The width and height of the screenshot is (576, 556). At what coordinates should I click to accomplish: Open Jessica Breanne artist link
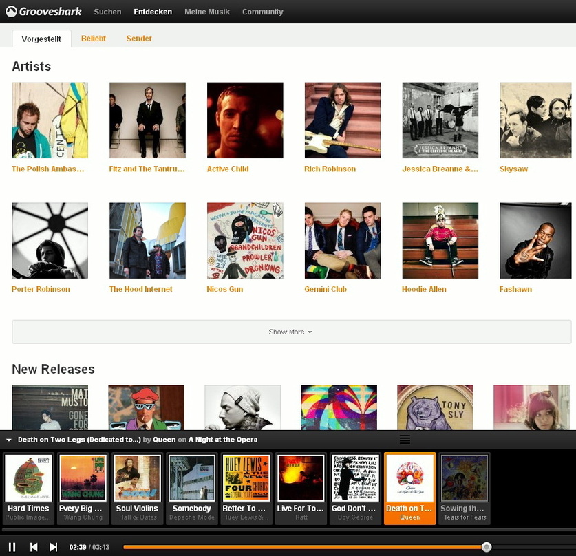pyautogui.click(x=440, y=169)
